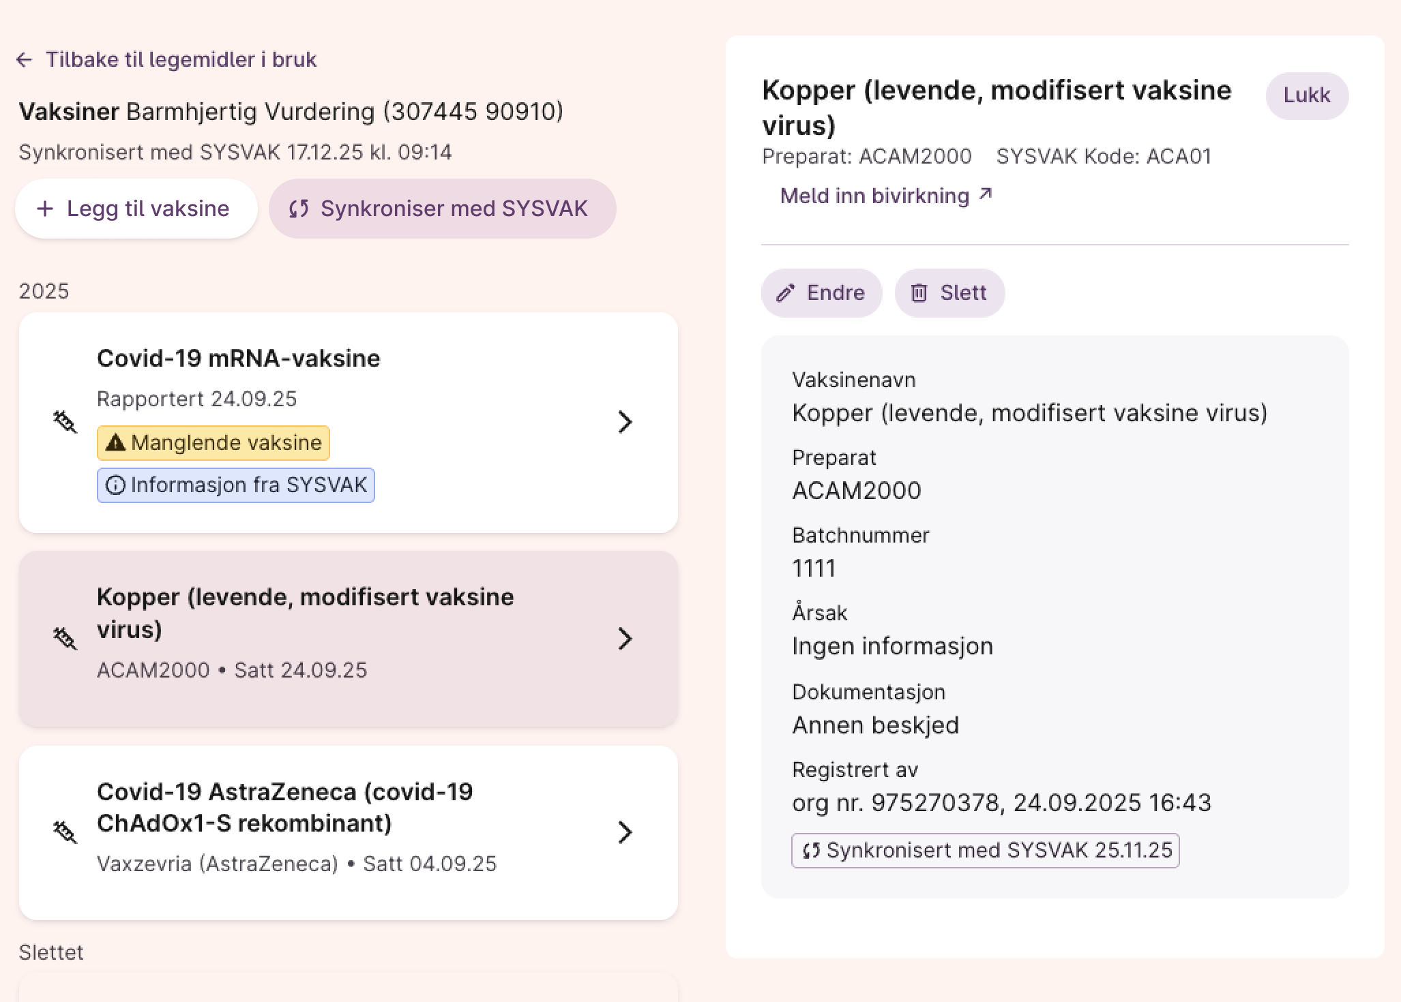Go back to Tilbake til legemidler i bruk
Viewport: 1401px width, 1002px height.
[x=181, y=60]
